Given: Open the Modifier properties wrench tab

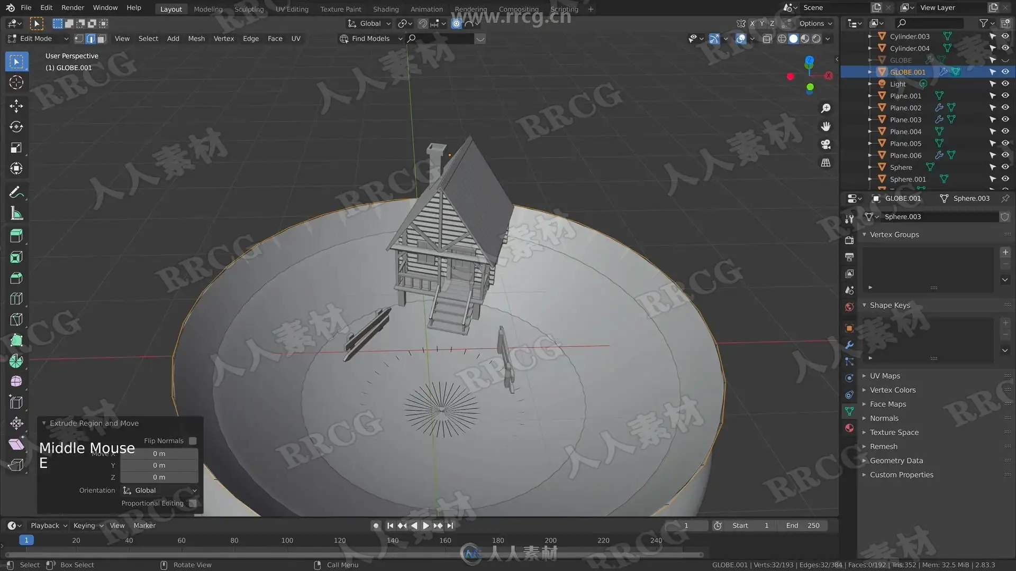Looking at the screenshot, I should point(849,345).
